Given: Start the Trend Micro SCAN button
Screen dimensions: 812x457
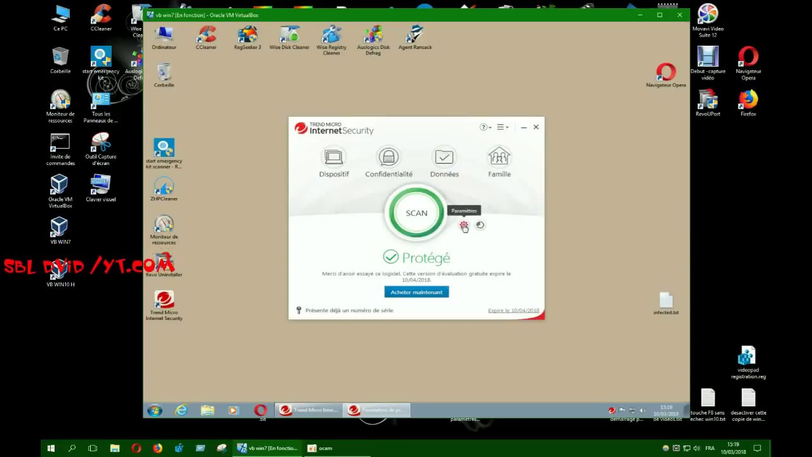Looking at the screenshot, I should click(x=417, y=213).
